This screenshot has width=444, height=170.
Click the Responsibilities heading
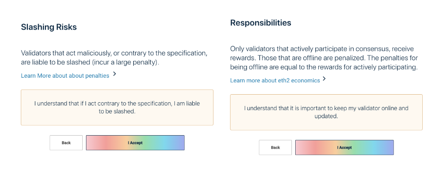tap(261, 23)
